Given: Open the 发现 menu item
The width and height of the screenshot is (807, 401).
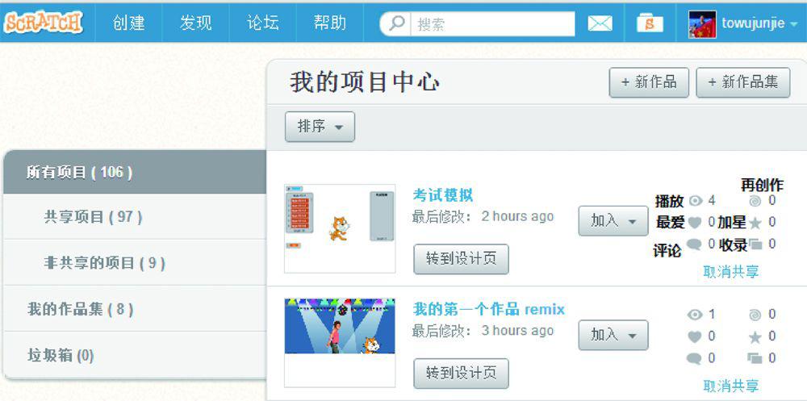Looking at the screenshot, I should 195,23.
